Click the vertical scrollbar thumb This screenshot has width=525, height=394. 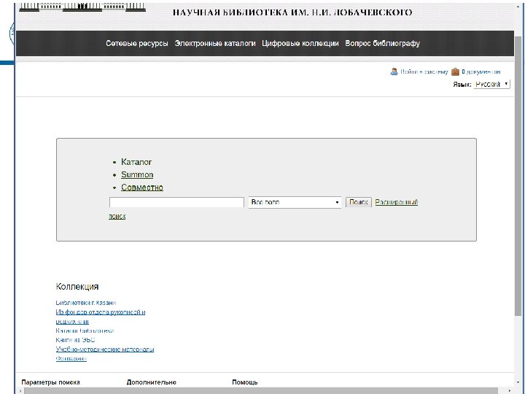tap(518, 174)
